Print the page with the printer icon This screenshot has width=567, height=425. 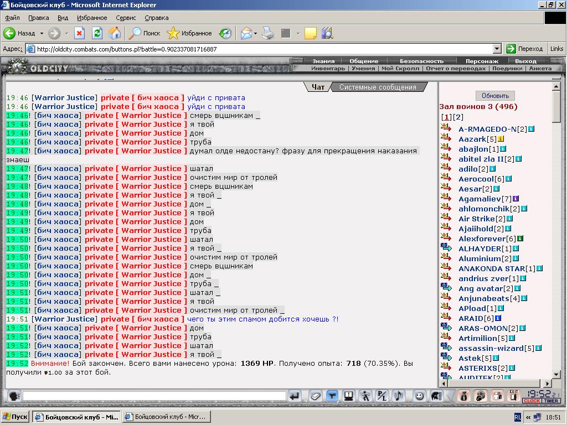pos(268,33)
